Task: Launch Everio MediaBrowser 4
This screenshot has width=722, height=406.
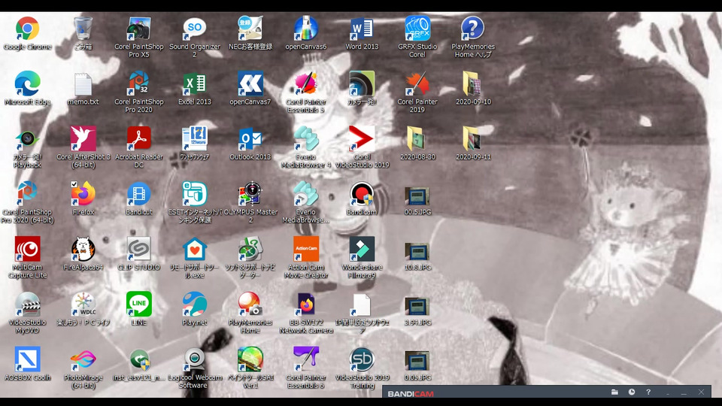Action: point(306,139)
